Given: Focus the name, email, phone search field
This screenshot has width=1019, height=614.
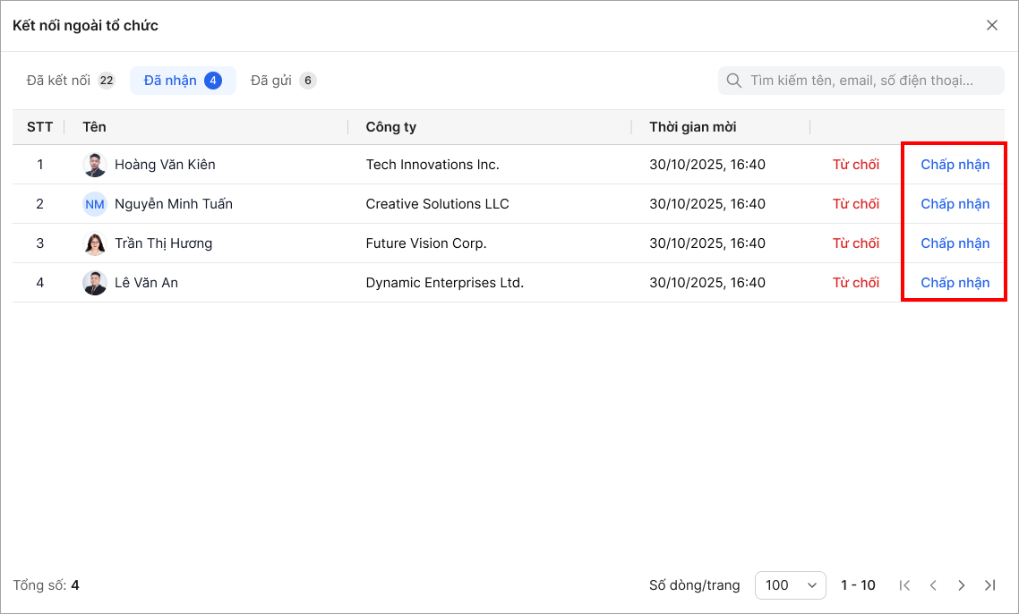Looking at the screenshot, I should click(x=869, y=81).
